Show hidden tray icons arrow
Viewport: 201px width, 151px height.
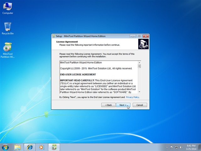(167, 147)
